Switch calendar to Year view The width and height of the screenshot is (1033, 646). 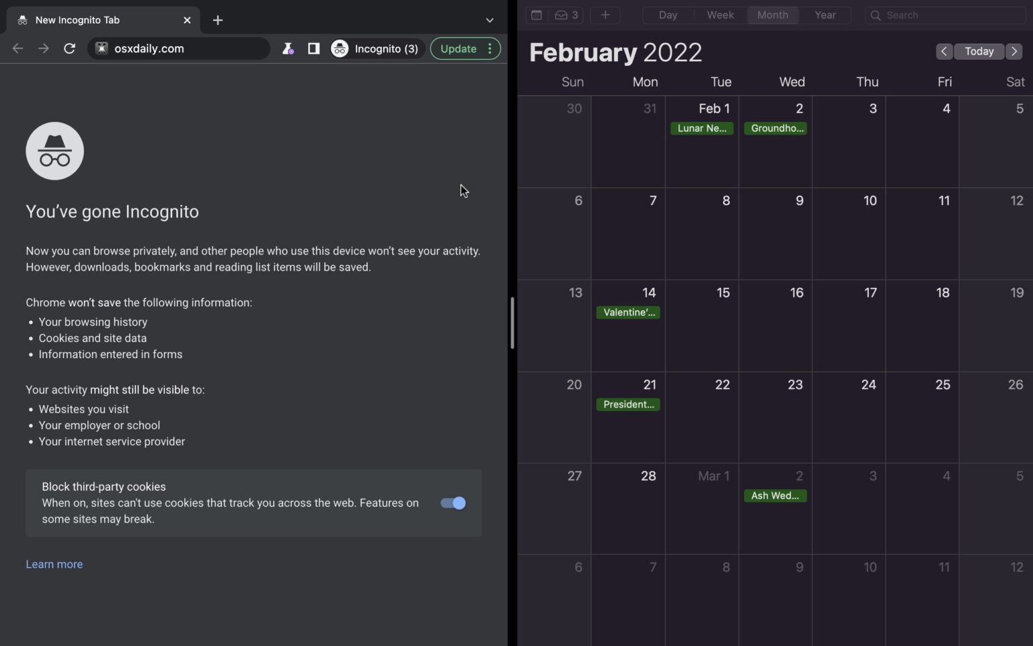coord(825,15)
